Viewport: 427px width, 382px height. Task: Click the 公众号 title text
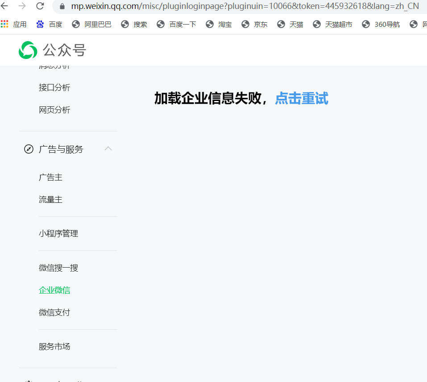pyautogui.click(x=64, y=50)
